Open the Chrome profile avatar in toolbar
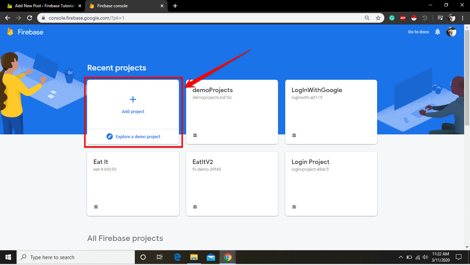The width and height of the screenshot is (470, 265). (452, 18)
